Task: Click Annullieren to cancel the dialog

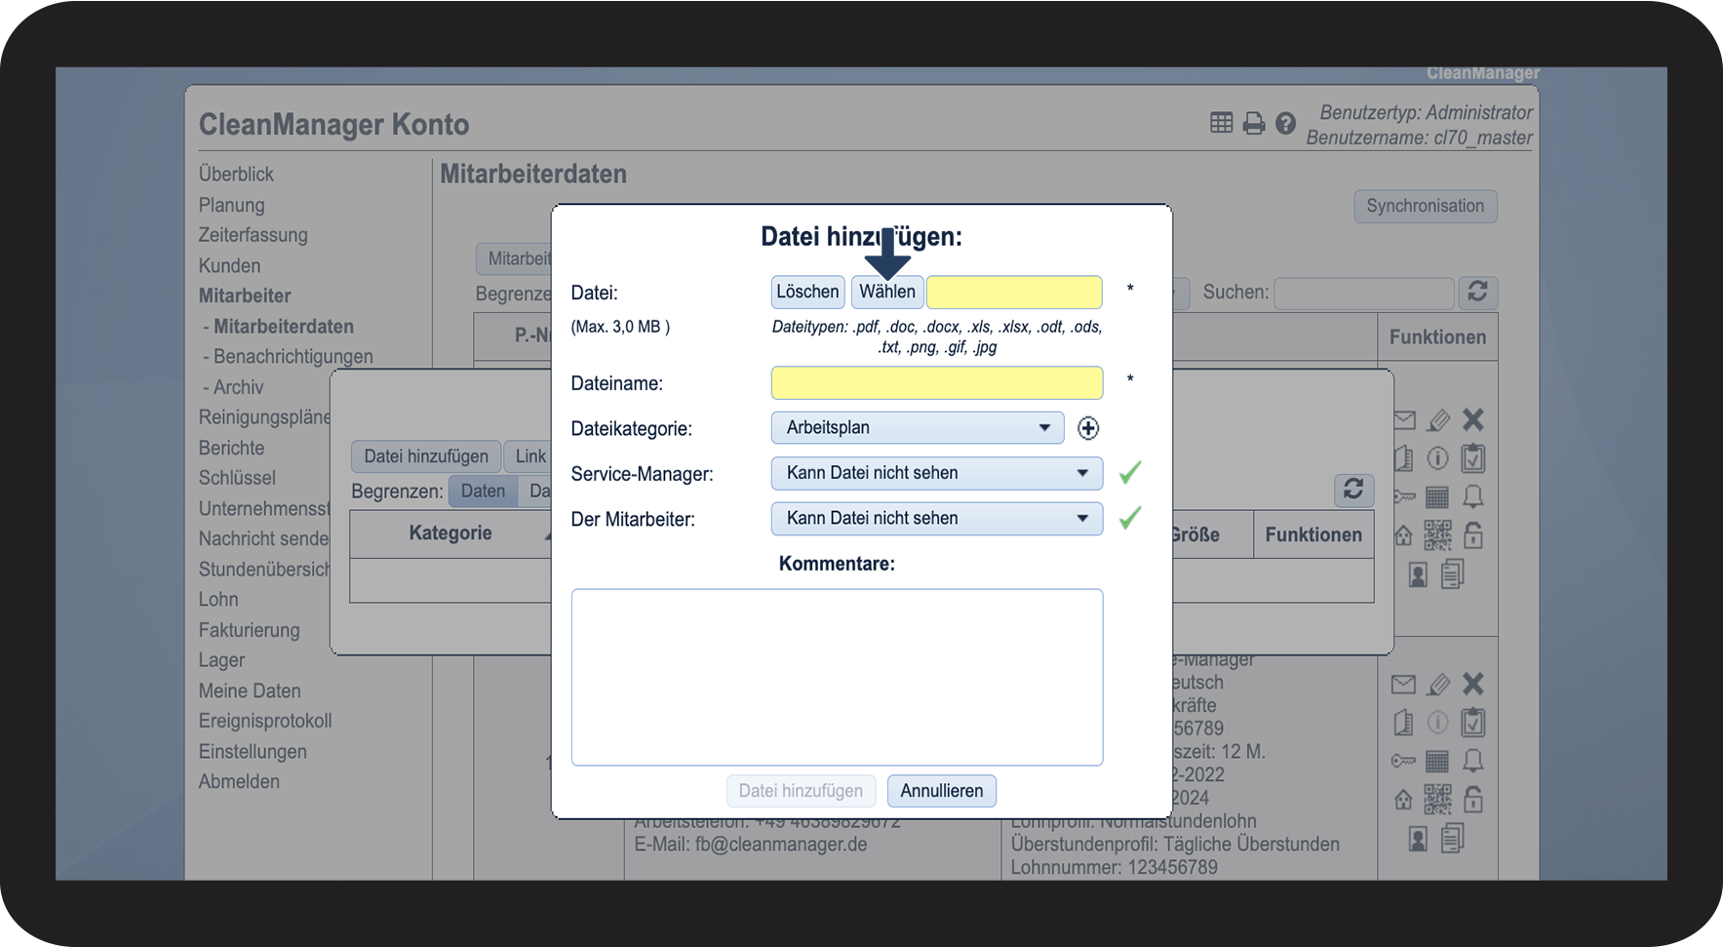Action: click(941, 791)
